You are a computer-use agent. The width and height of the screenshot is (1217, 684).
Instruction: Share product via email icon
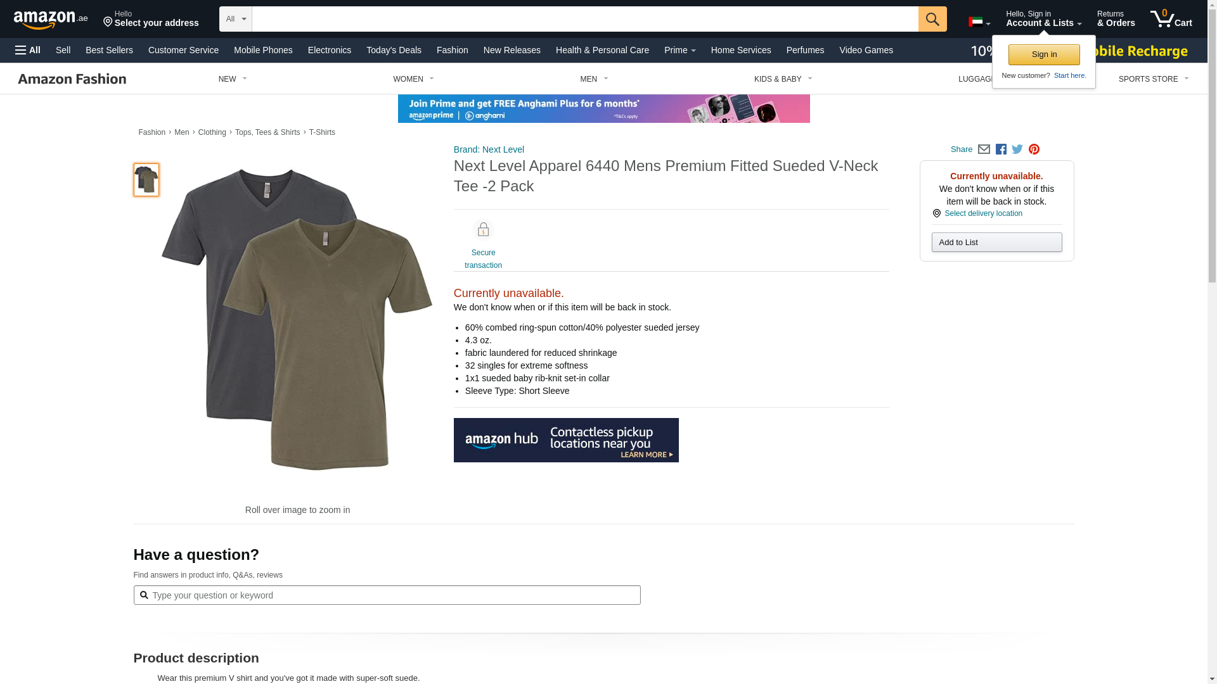pyautogui.click(x=984, y=149)
